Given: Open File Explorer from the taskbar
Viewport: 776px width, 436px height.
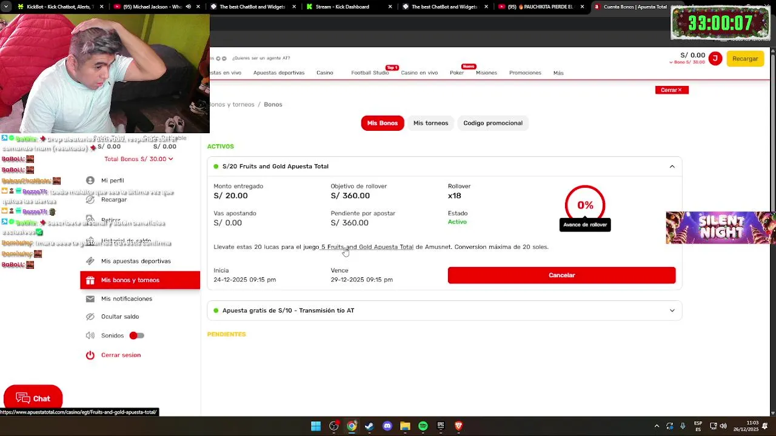Looking at the screenshot, I should [x=405, y=426].
